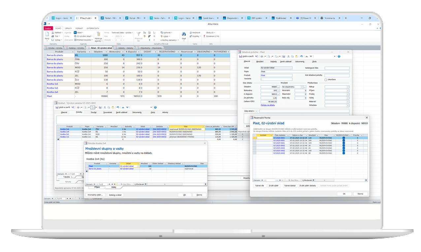Screen dimensions: 421x252
Task: Click help icon in Doklad window toolbar
Action: click(155, 107)
